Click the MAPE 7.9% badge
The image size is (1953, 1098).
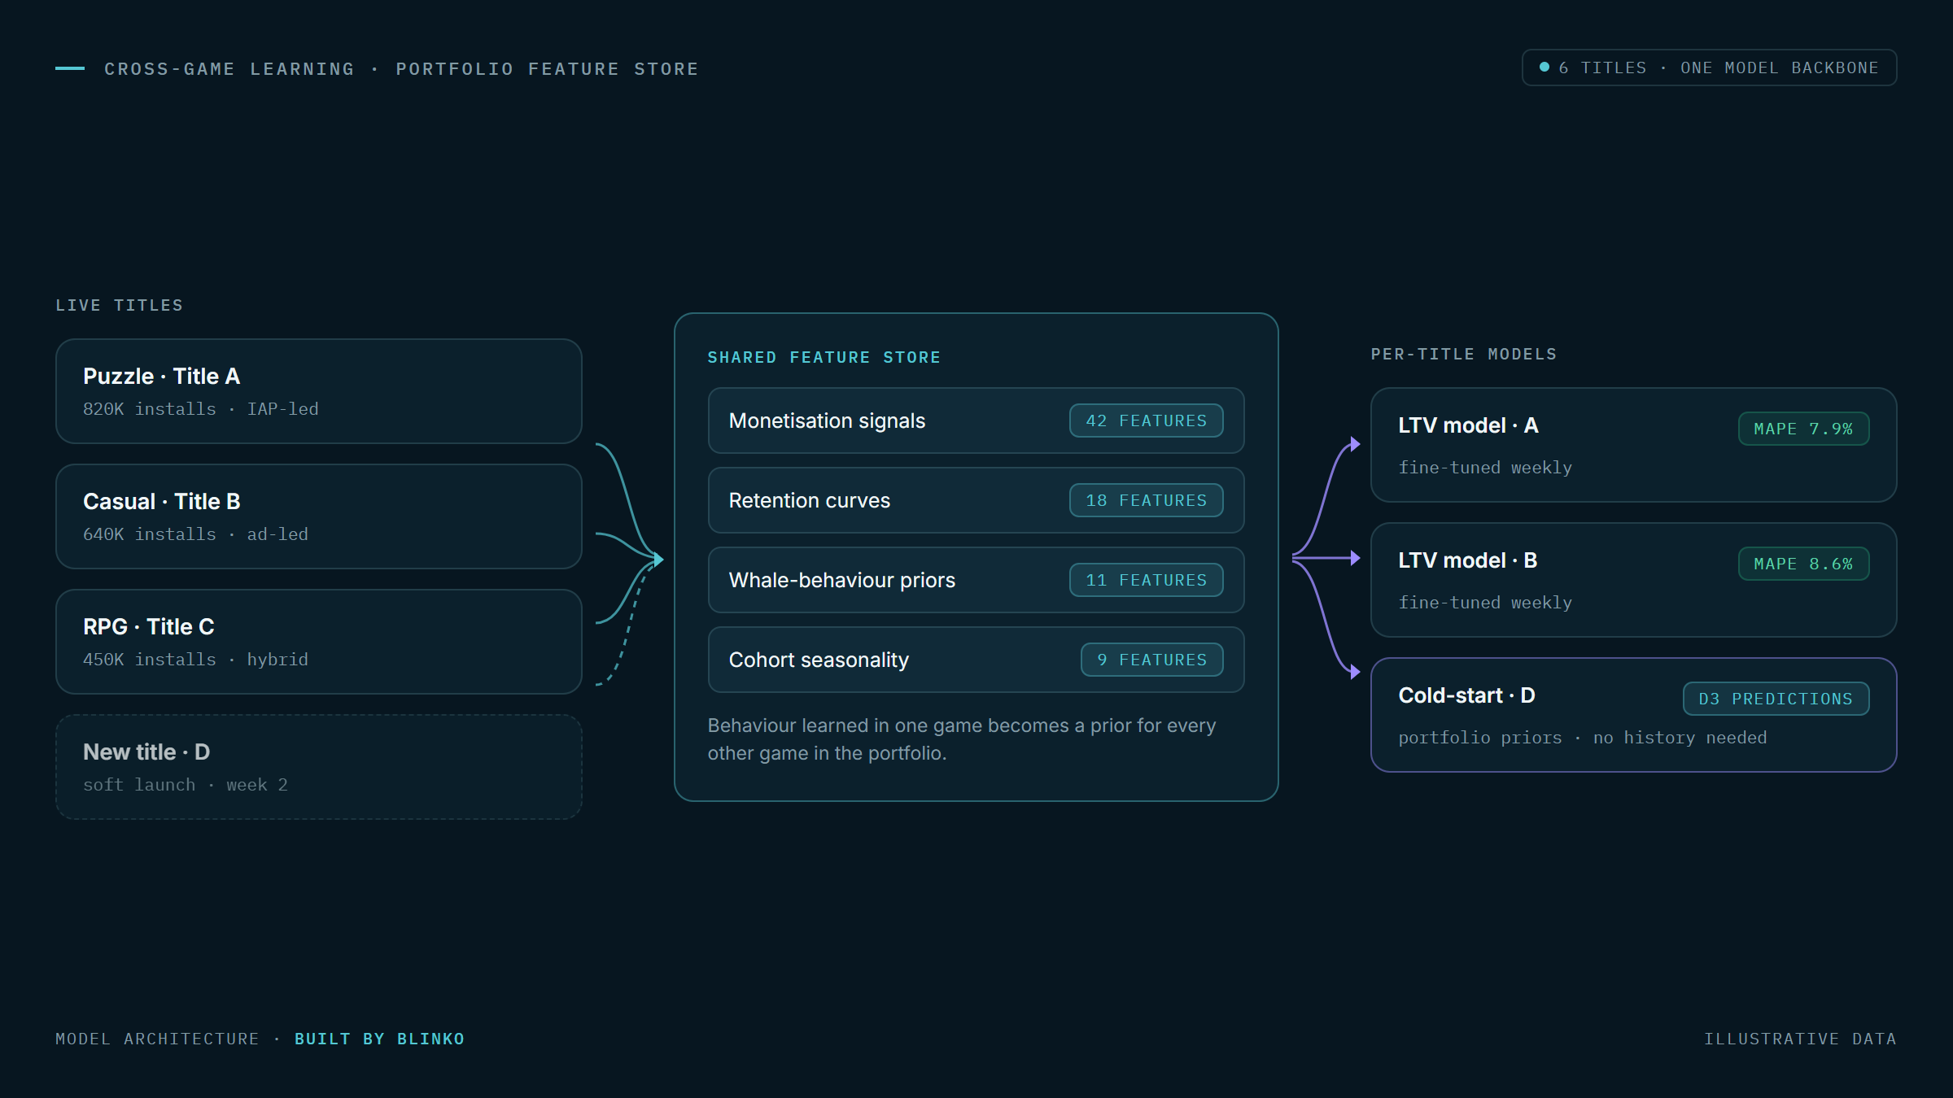(1803, 429)
